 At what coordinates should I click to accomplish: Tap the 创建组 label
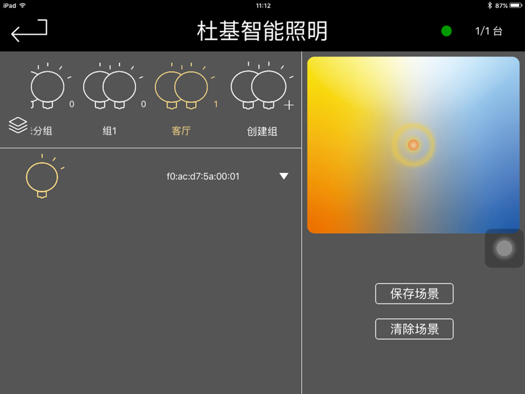[x=262, y=131]
